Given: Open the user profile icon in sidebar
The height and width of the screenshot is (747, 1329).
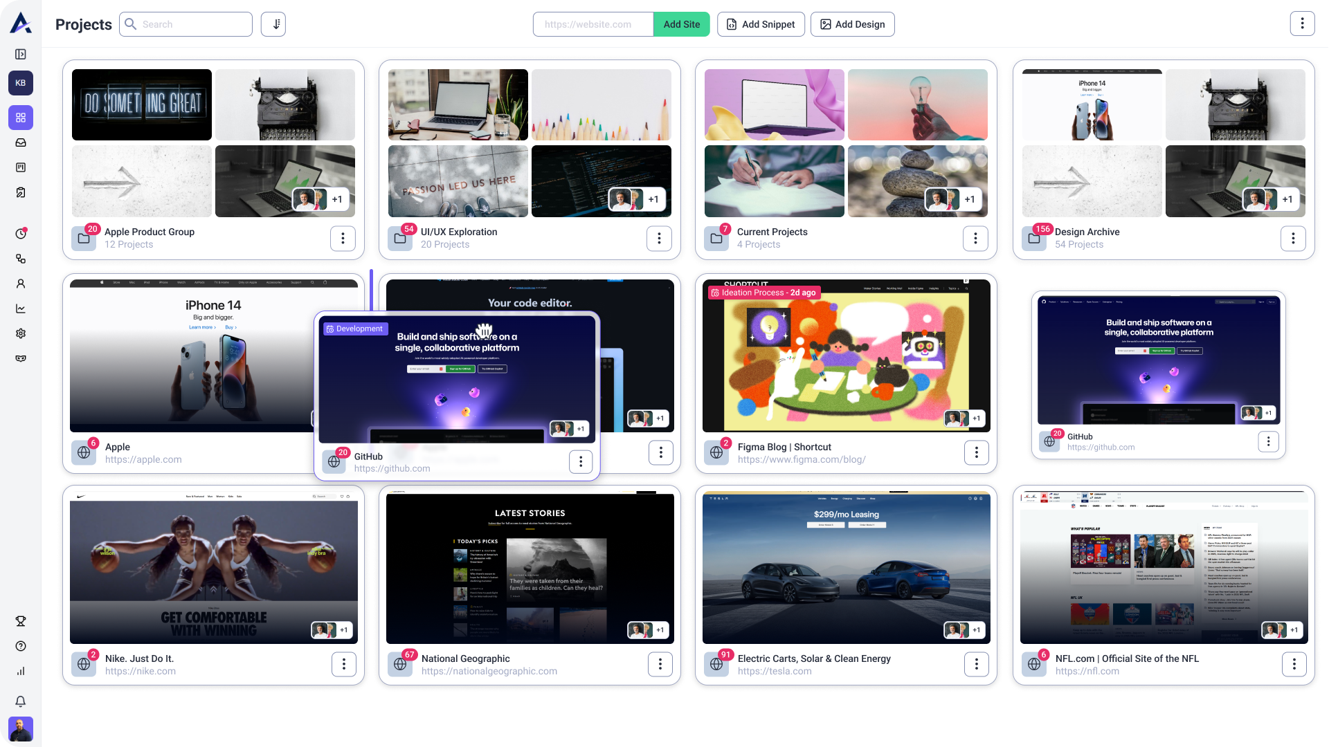Looking at the screenshot, I should click(x=21, y=284).
